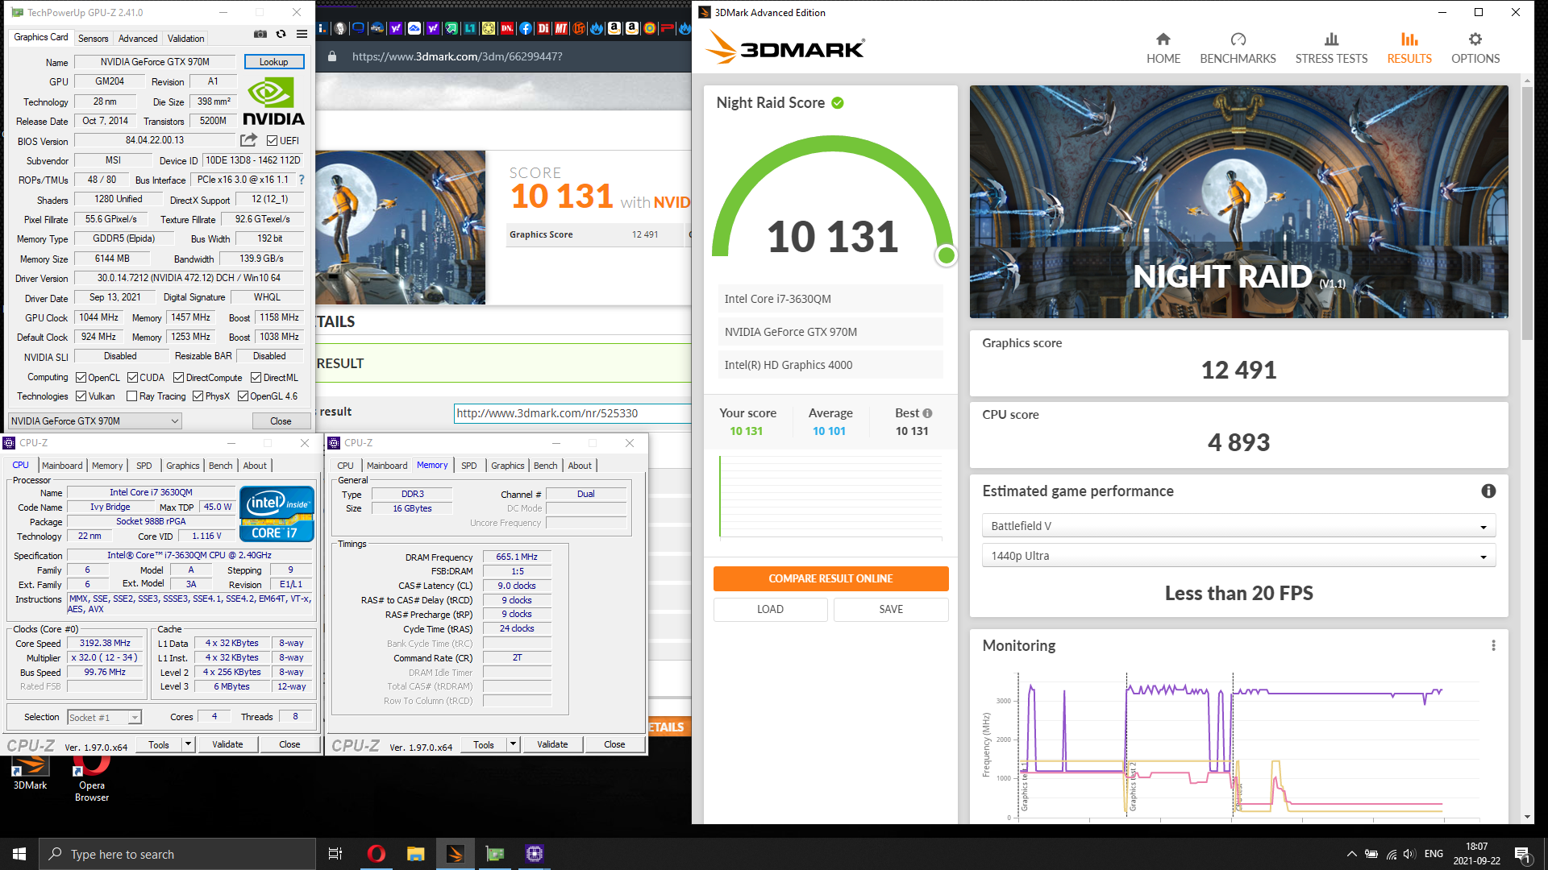1548x870 pixels.
Task: Open 3DMark Options gear
Action: pos(1475,48)
